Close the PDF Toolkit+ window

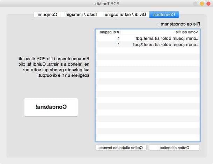tap(208, 4)
